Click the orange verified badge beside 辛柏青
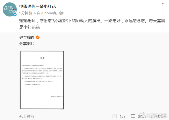The image size is (169, 120). point(38,37)
